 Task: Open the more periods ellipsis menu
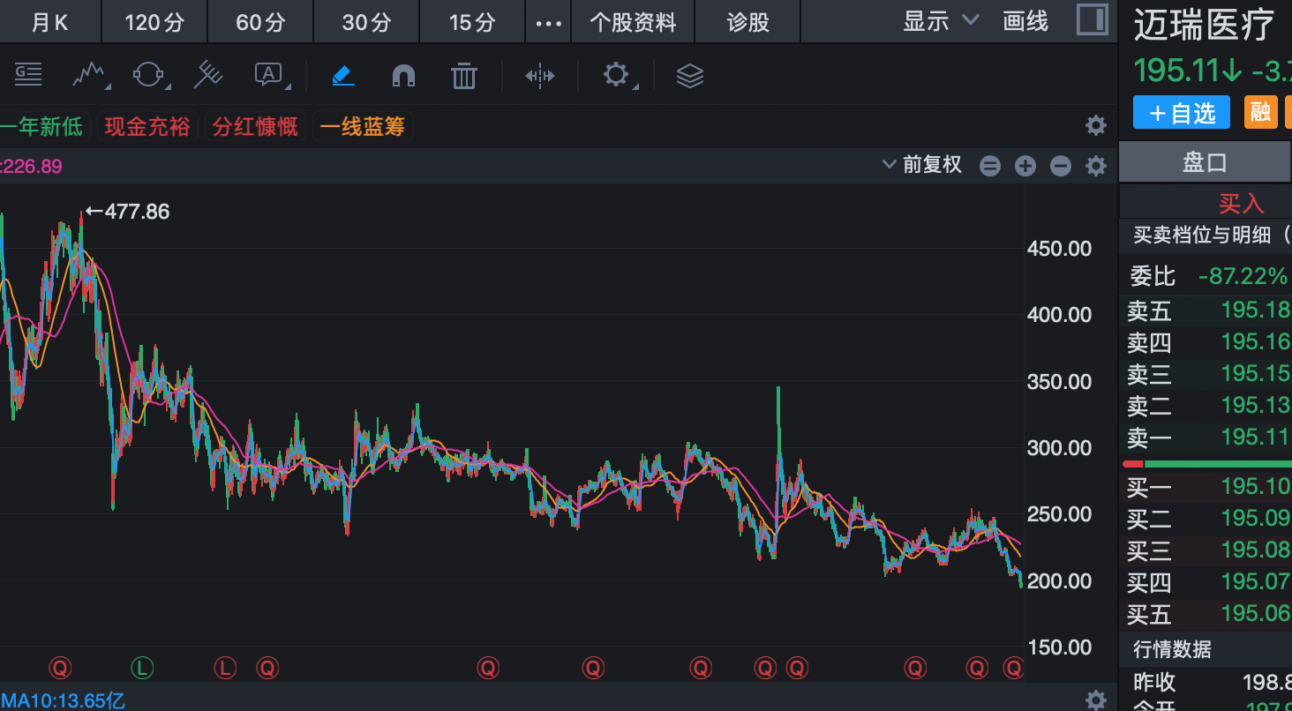(x=549, y=22)
